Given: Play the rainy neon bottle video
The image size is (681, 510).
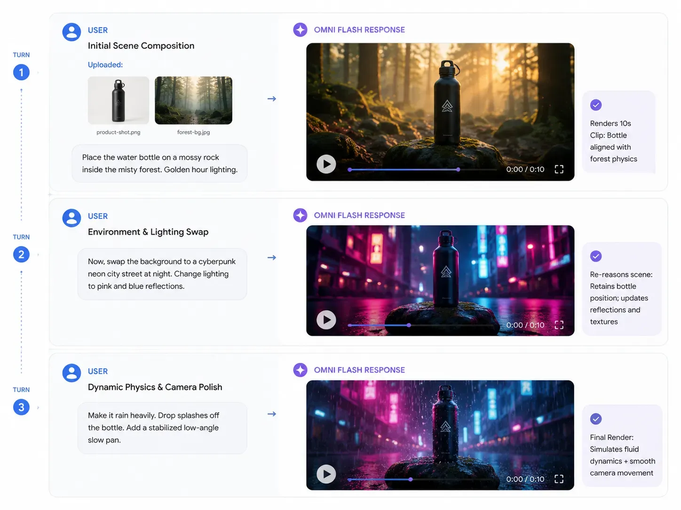Looking at the screenshot, I should (x=326, y=474).
